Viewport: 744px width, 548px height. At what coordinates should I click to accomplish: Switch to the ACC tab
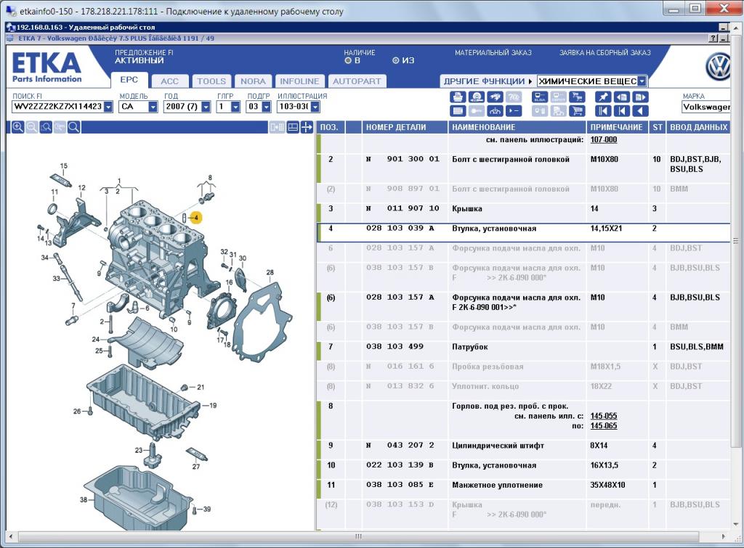point(169,81)
